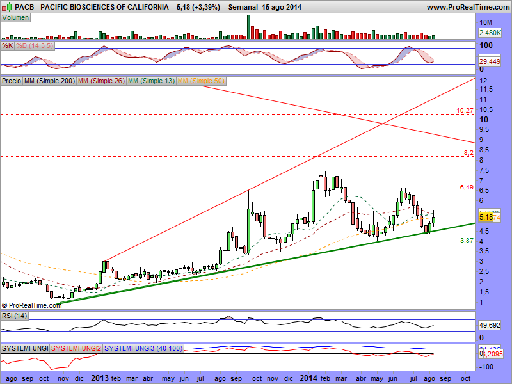Select the SYSTEMFUNGI3 (40 100) label
Image resolution: width=512 pixels, height=384 pixels.
143,348
